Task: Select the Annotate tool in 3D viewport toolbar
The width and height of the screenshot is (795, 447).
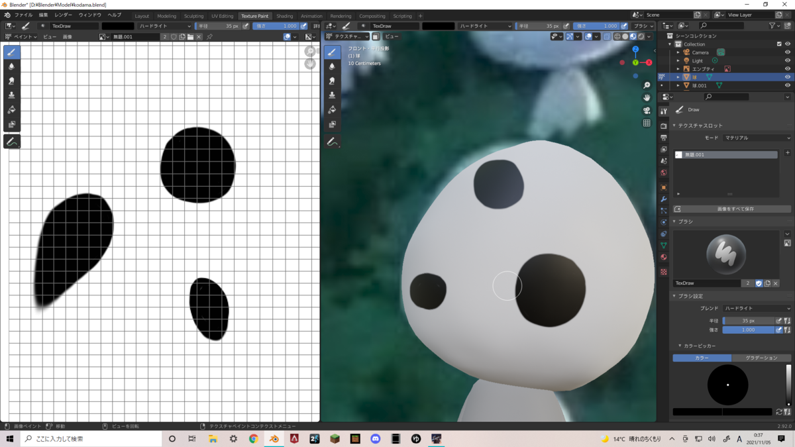Action: tap(333, 142)
